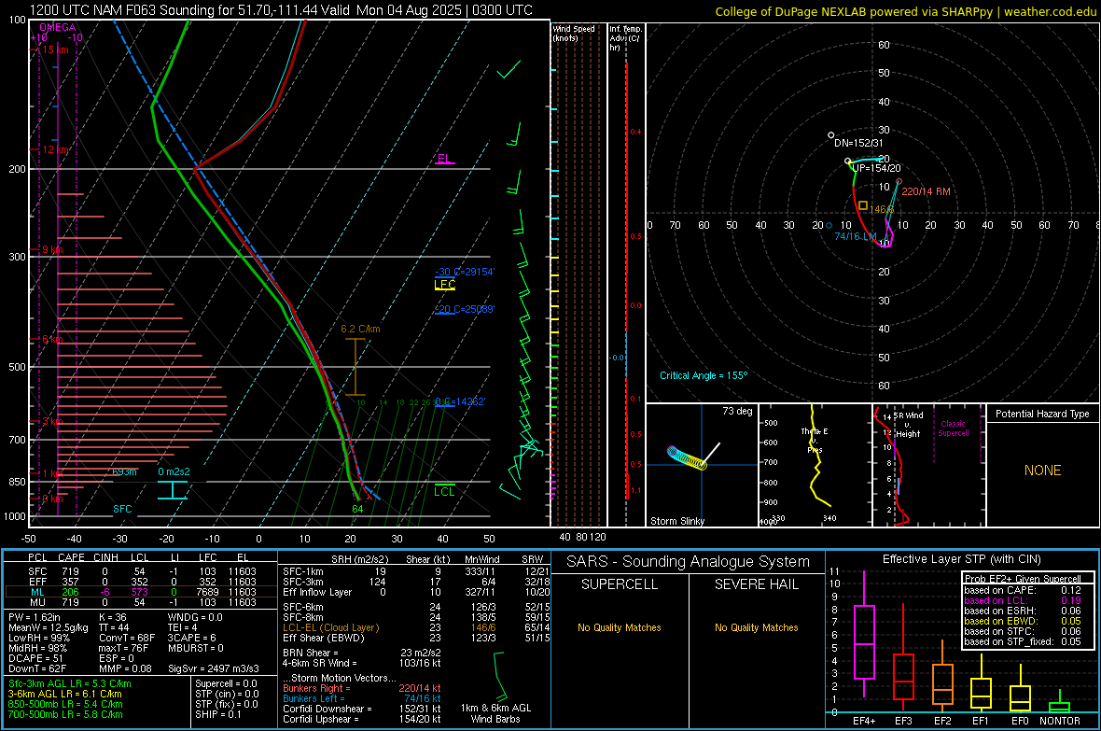Click the 'Eff Inflow Layer' SRH row
Image resolution: width=1101 pixels, height=731 pixels.
pos(417,592)
